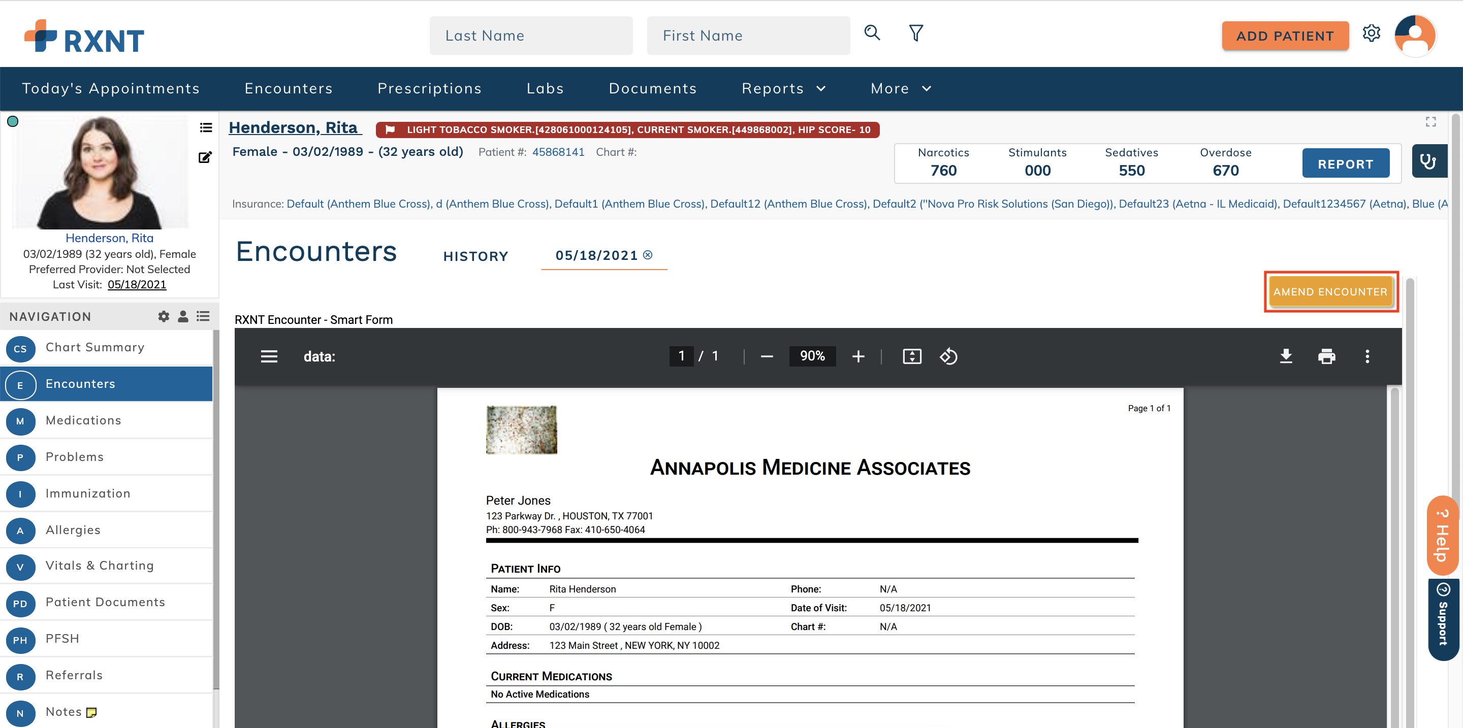This screenshot has width=1463, height=728.
Task: Click the RXNT logo
Action: point(84,37)
